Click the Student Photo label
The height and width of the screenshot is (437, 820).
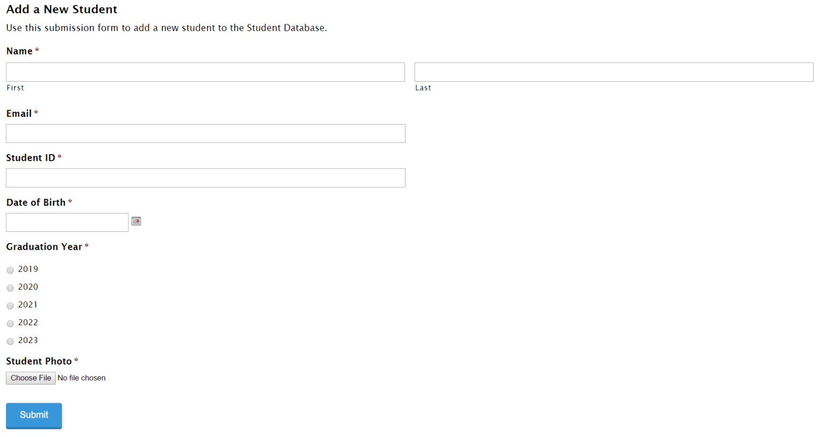tap(38, 361)
